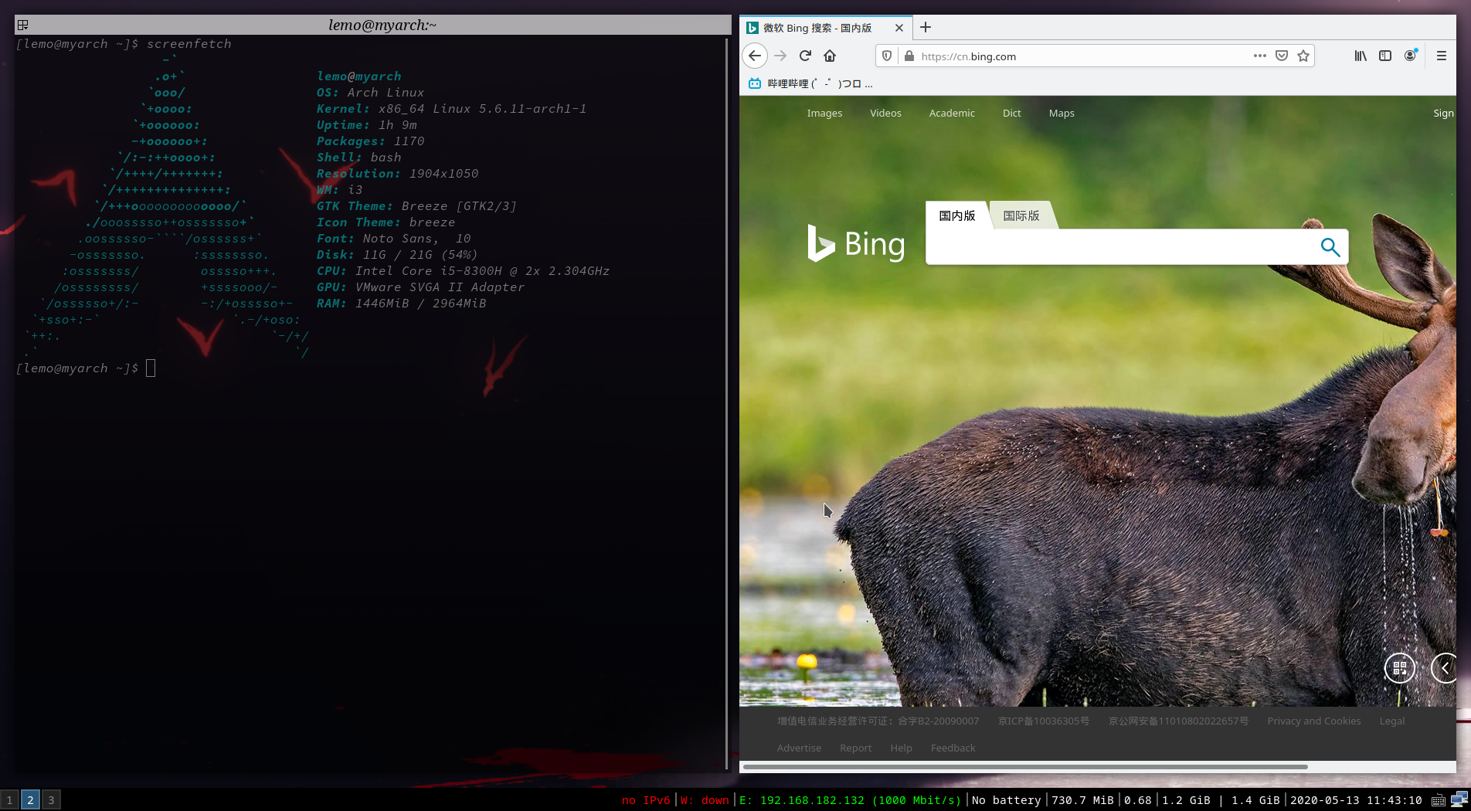The width and height of the screenshot is (1471, 811).
Task: Click 'No battery' status entry
Action: click(x=1006, y=800)
